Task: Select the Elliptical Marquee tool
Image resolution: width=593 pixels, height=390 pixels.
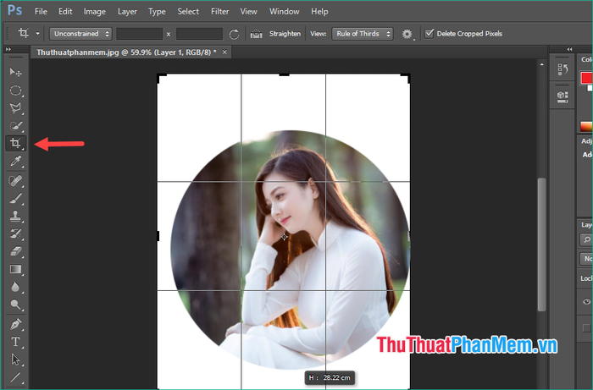Action: [x=15, y=91]
